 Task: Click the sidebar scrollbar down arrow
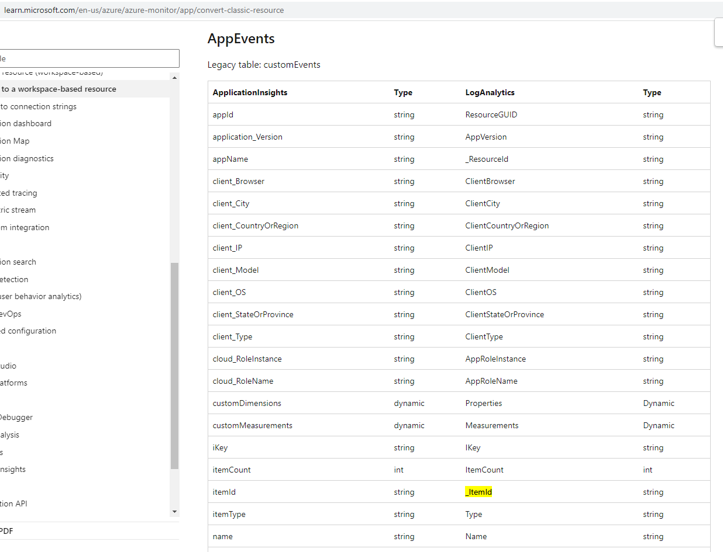174,512
